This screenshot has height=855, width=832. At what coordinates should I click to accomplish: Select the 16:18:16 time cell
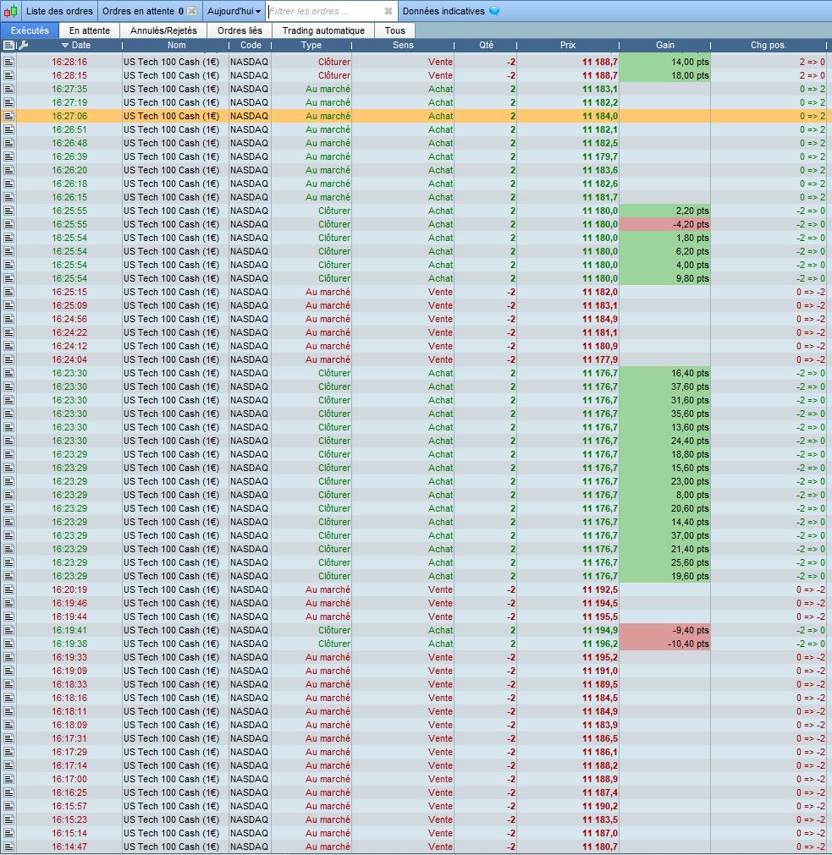pos(69,698)
